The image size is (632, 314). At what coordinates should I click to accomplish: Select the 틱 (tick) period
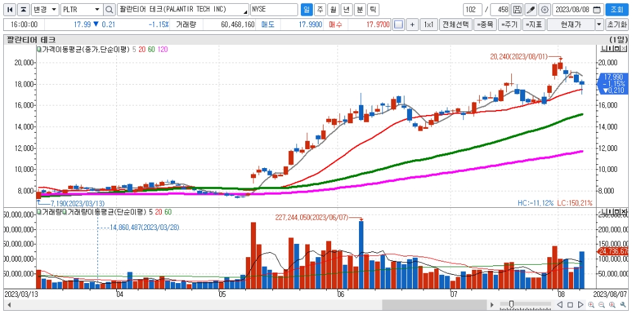tap(373, 9)
